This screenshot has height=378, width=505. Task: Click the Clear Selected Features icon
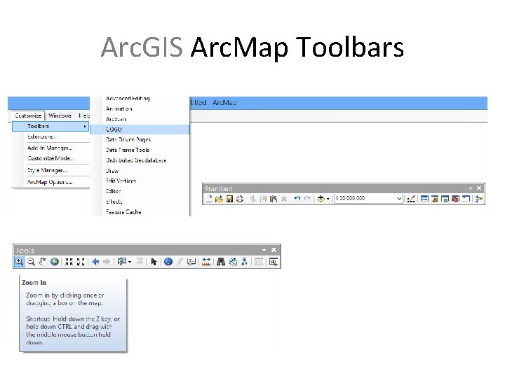point(140,261)
